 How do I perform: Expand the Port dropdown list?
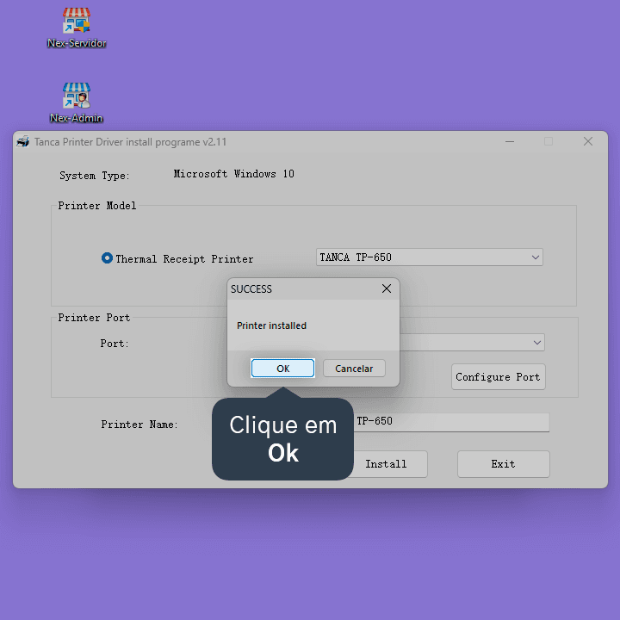tap(536, 343)
